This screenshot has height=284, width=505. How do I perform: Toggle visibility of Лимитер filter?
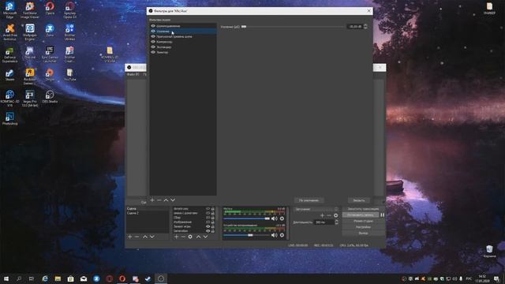click(153, 52)
